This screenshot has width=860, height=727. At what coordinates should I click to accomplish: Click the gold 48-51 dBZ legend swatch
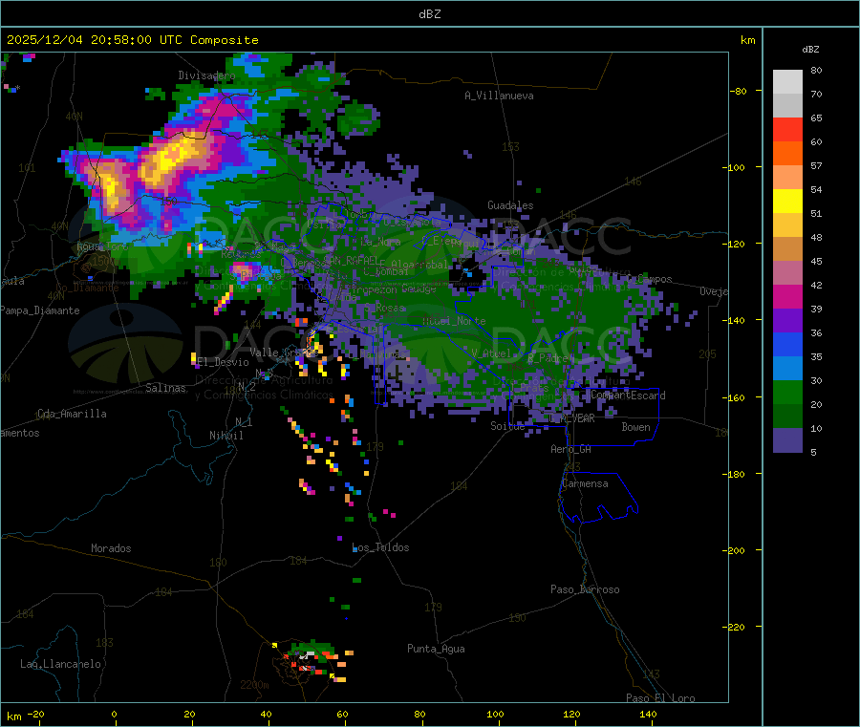pyautogui.click(x=787, y=225)
